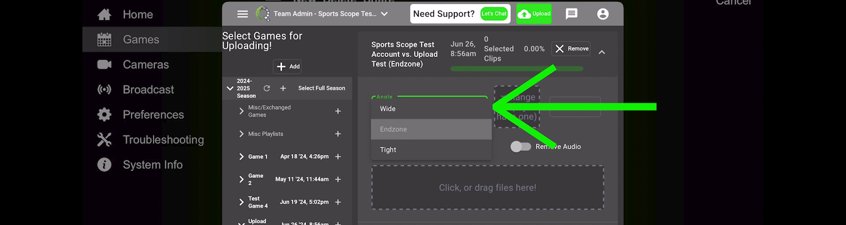This screenshot has height=225, width=846.
Task: Add a game to 2024-2025 Season
Action: pos(283,88)
